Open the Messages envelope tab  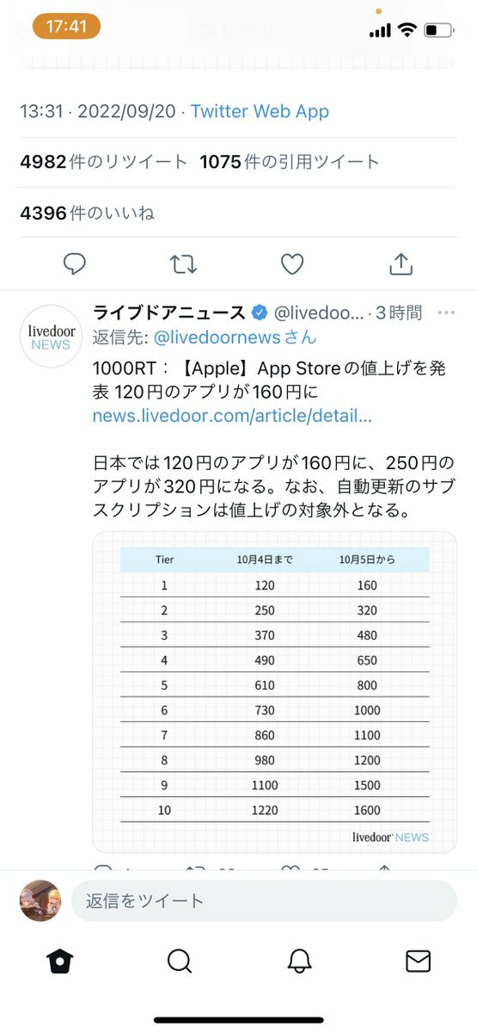(x=418, y=961)
